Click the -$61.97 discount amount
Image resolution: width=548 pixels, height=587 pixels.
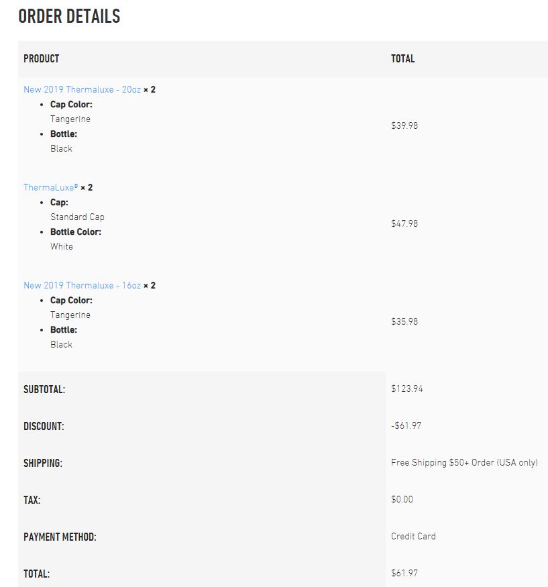(x=406, y=425)
